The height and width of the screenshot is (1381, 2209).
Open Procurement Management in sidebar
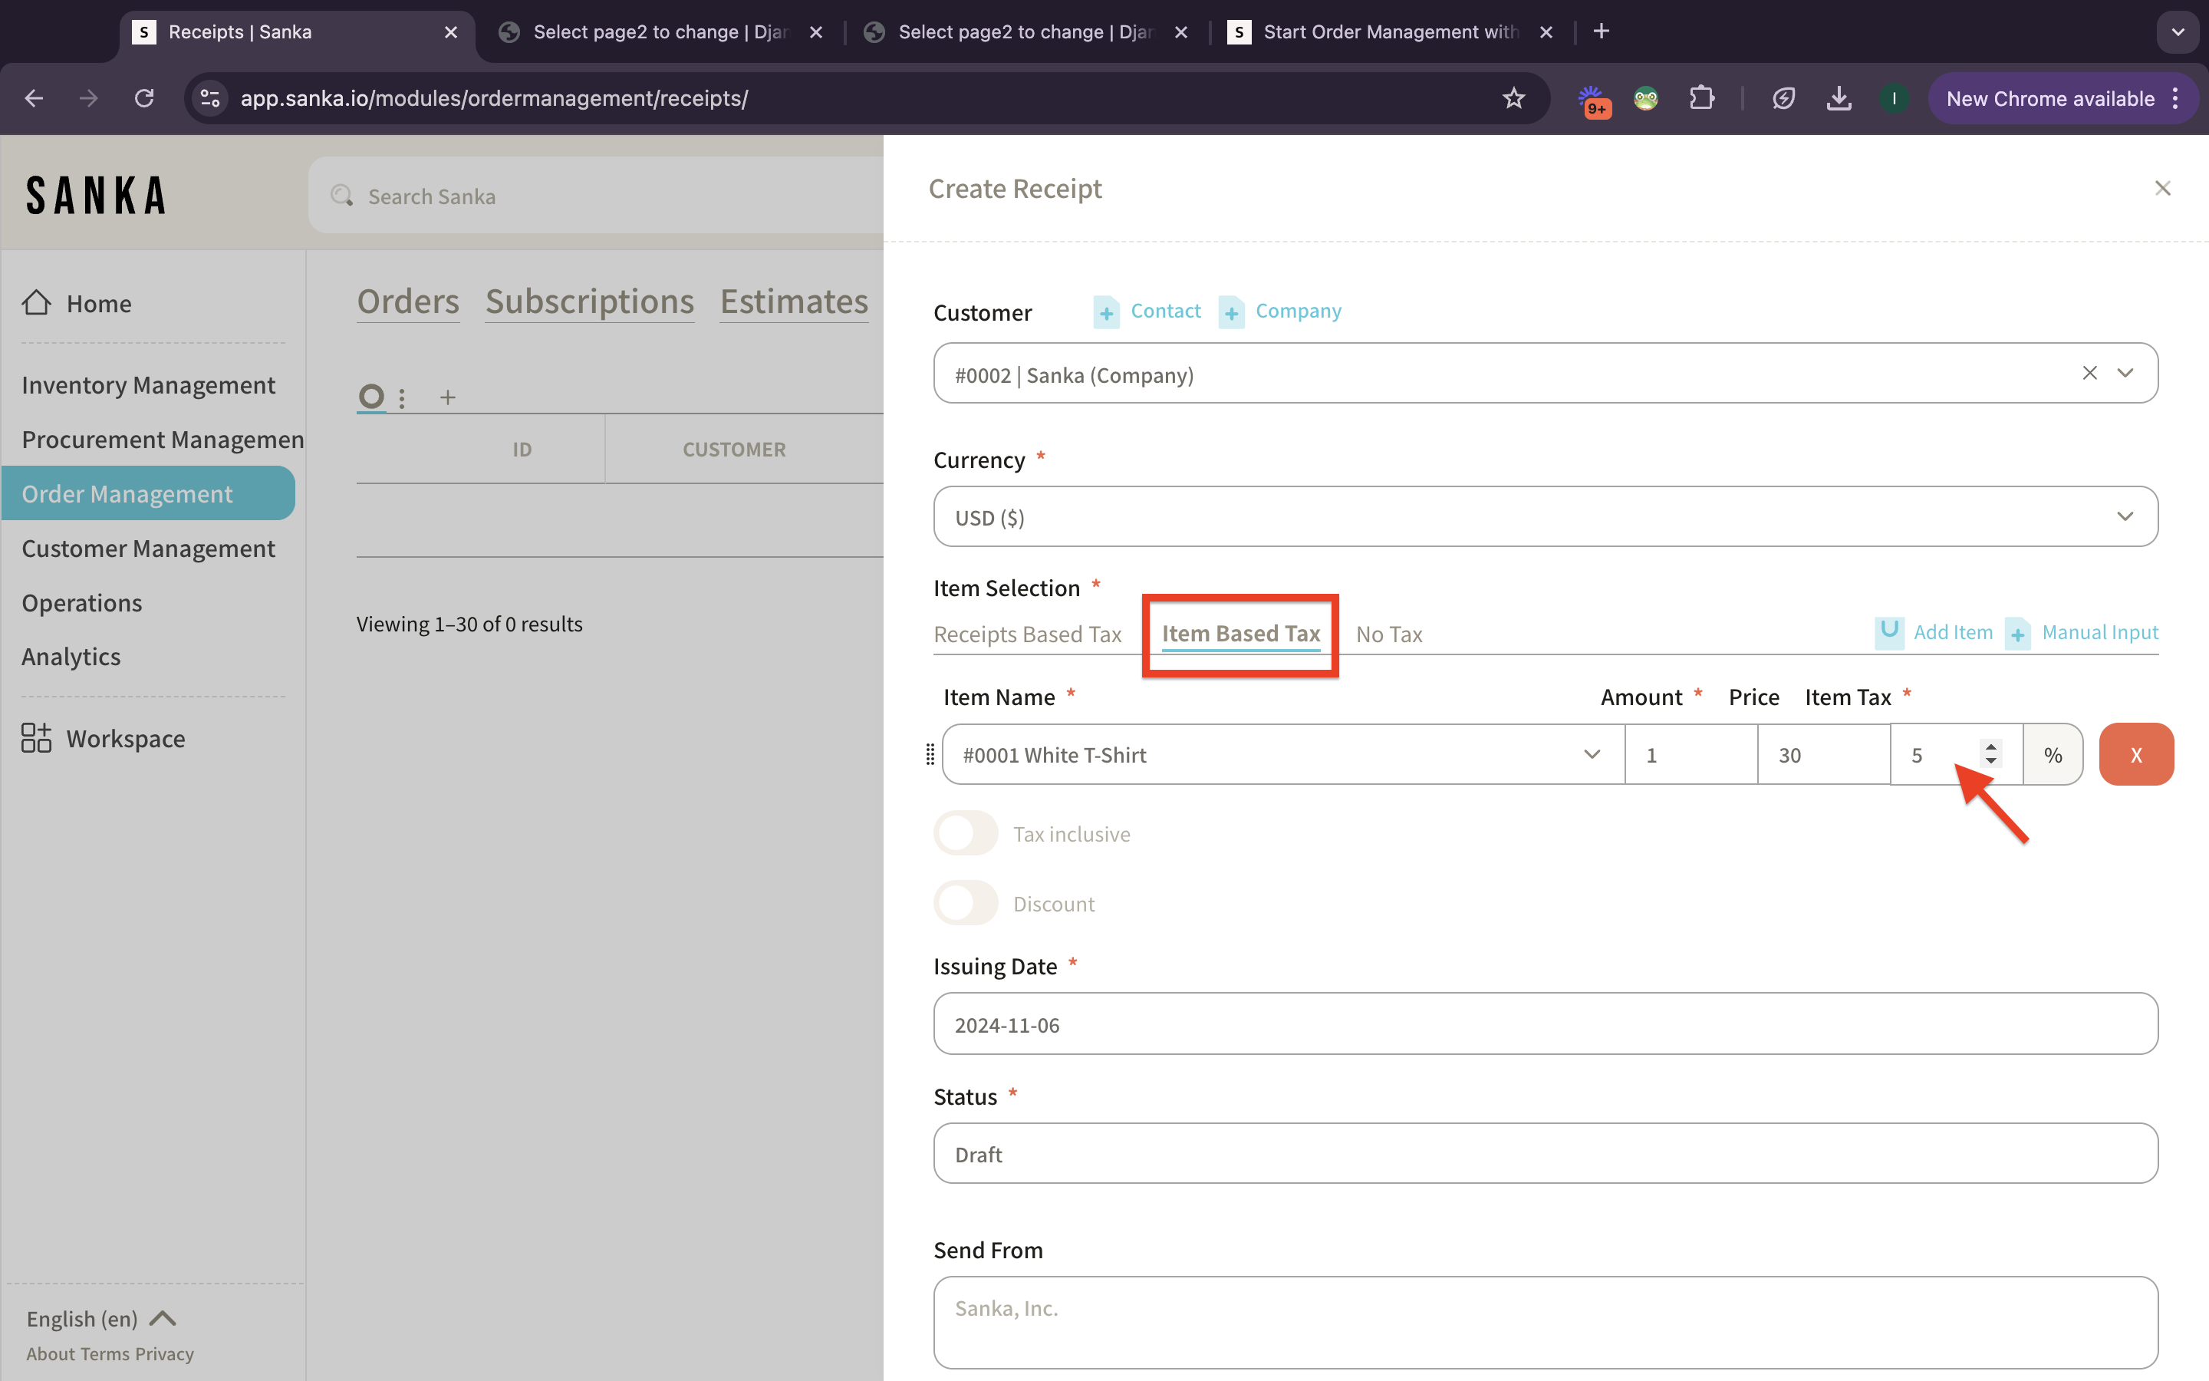(163, 440)
